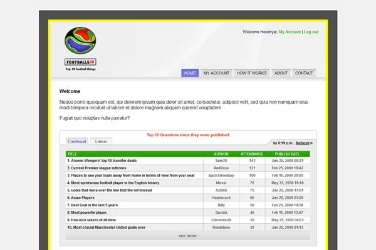The width and height of the screenshot is (376, 250).
Task: Open question Current Premier league referees
Action: [97, 168]
